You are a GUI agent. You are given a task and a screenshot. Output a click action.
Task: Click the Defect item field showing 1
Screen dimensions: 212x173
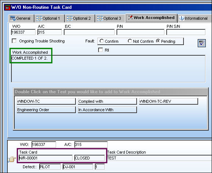(x=100, y=167)
